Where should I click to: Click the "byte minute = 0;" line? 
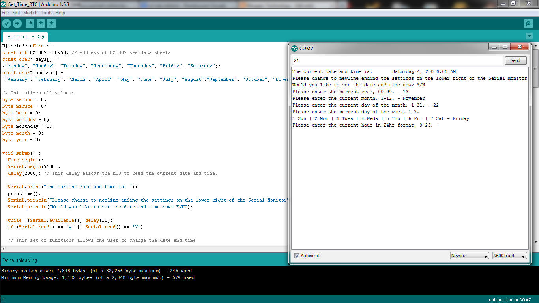pyautogui.click(x=24, y=107)
